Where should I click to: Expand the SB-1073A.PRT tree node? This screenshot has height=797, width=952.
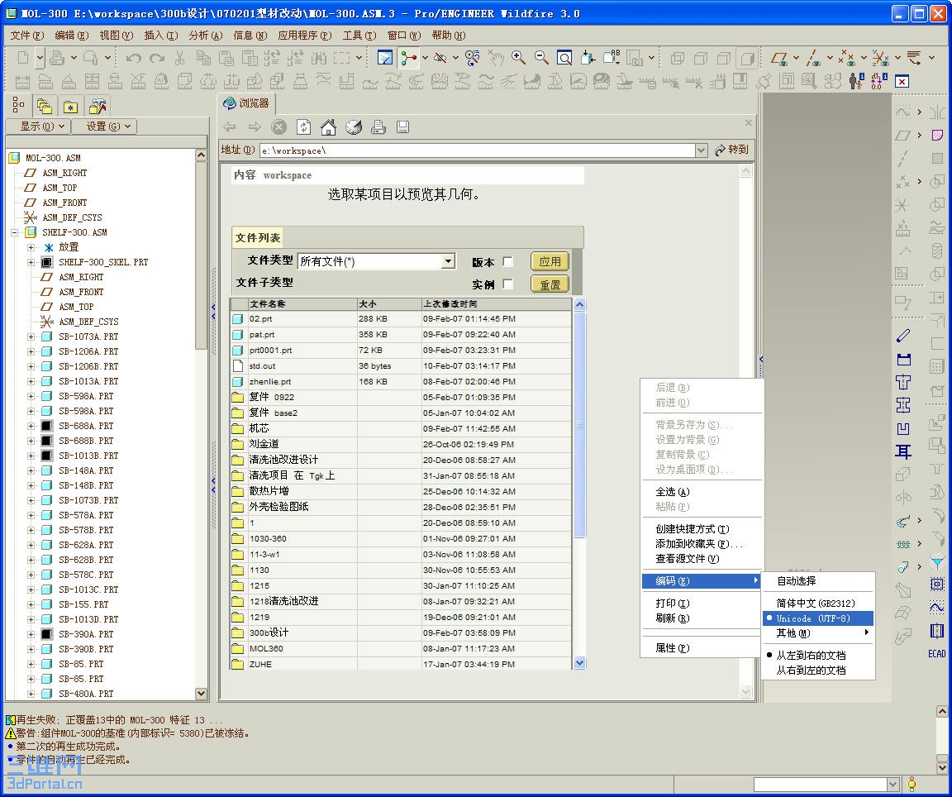(x=31, y=336)
